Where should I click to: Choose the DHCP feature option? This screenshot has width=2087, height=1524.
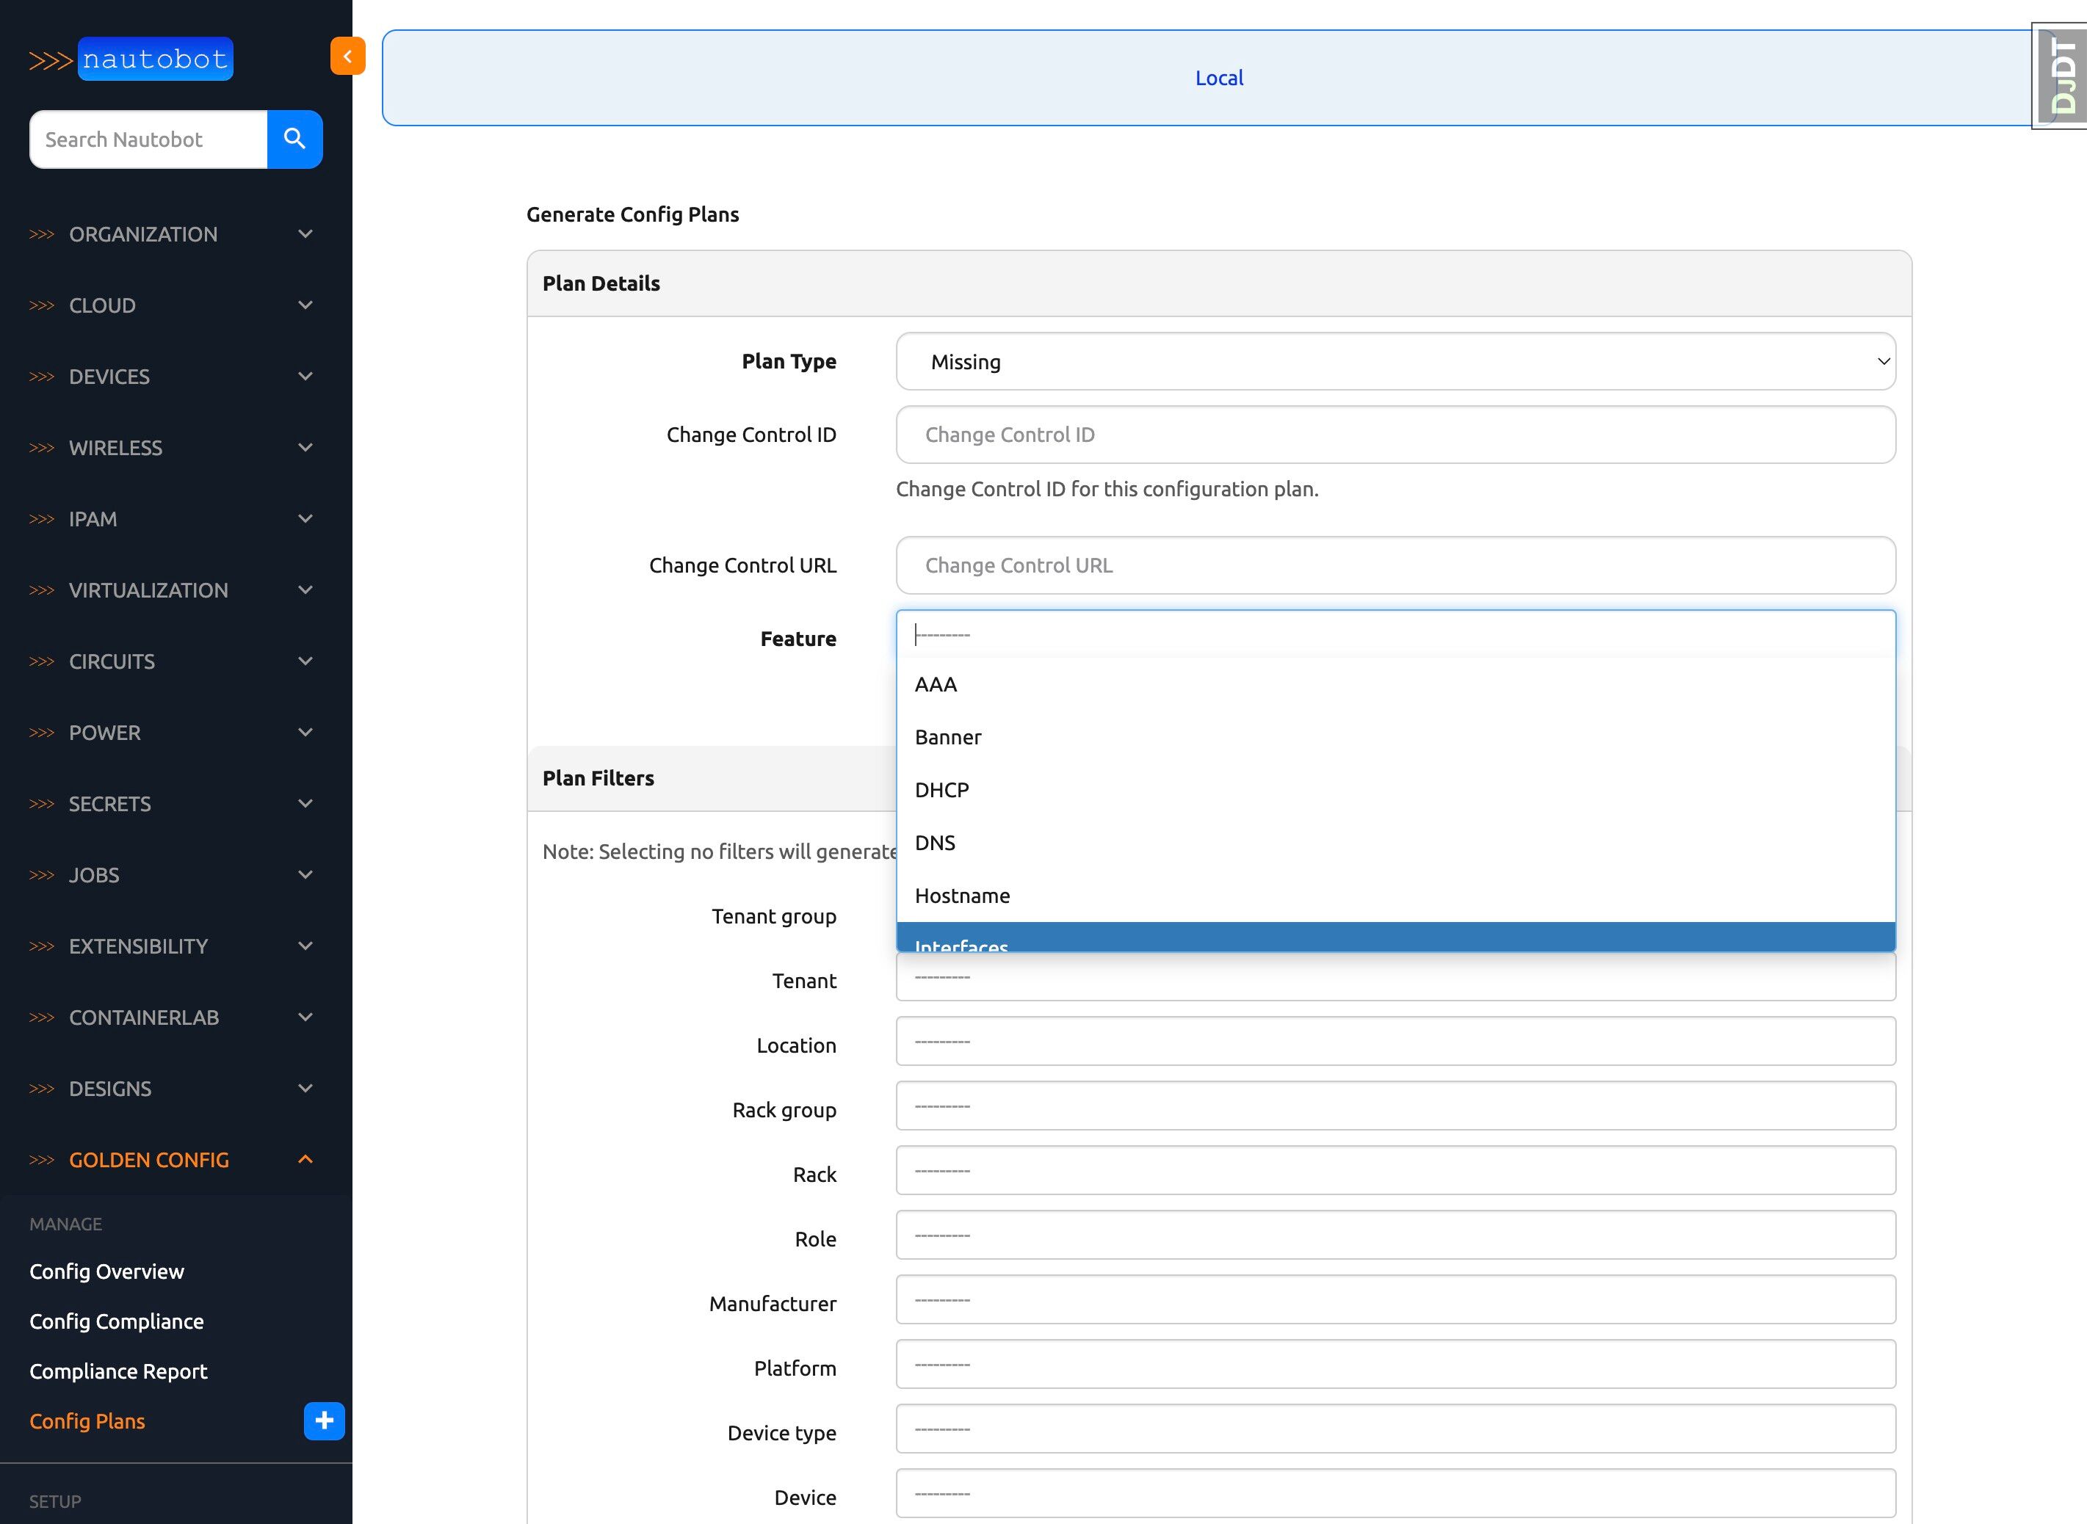point(941,790)
